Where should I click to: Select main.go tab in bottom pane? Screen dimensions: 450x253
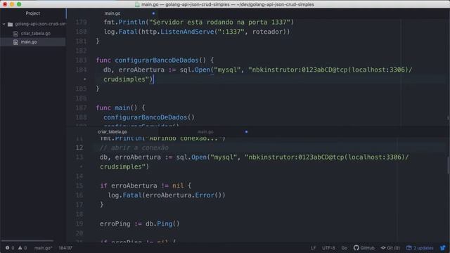click(205, 131)
